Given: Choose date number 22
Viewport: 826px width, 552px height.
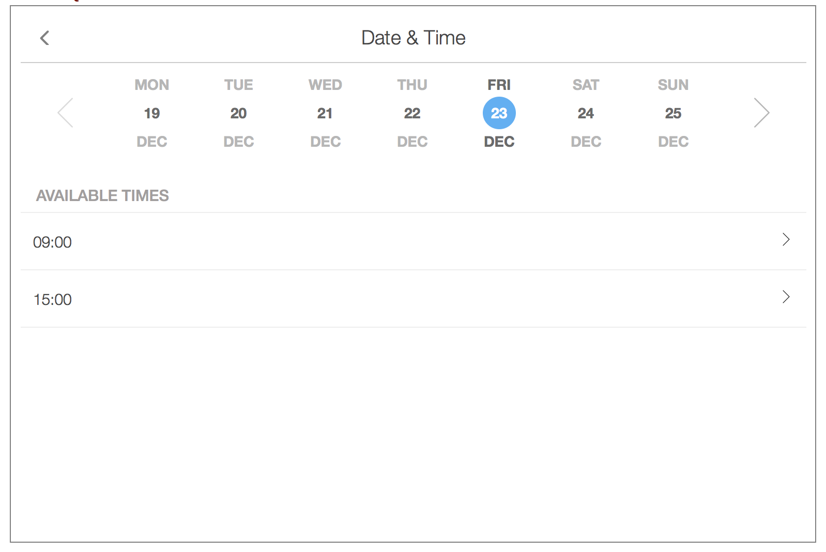Looking at the screenshot, I should click(412, 113).
